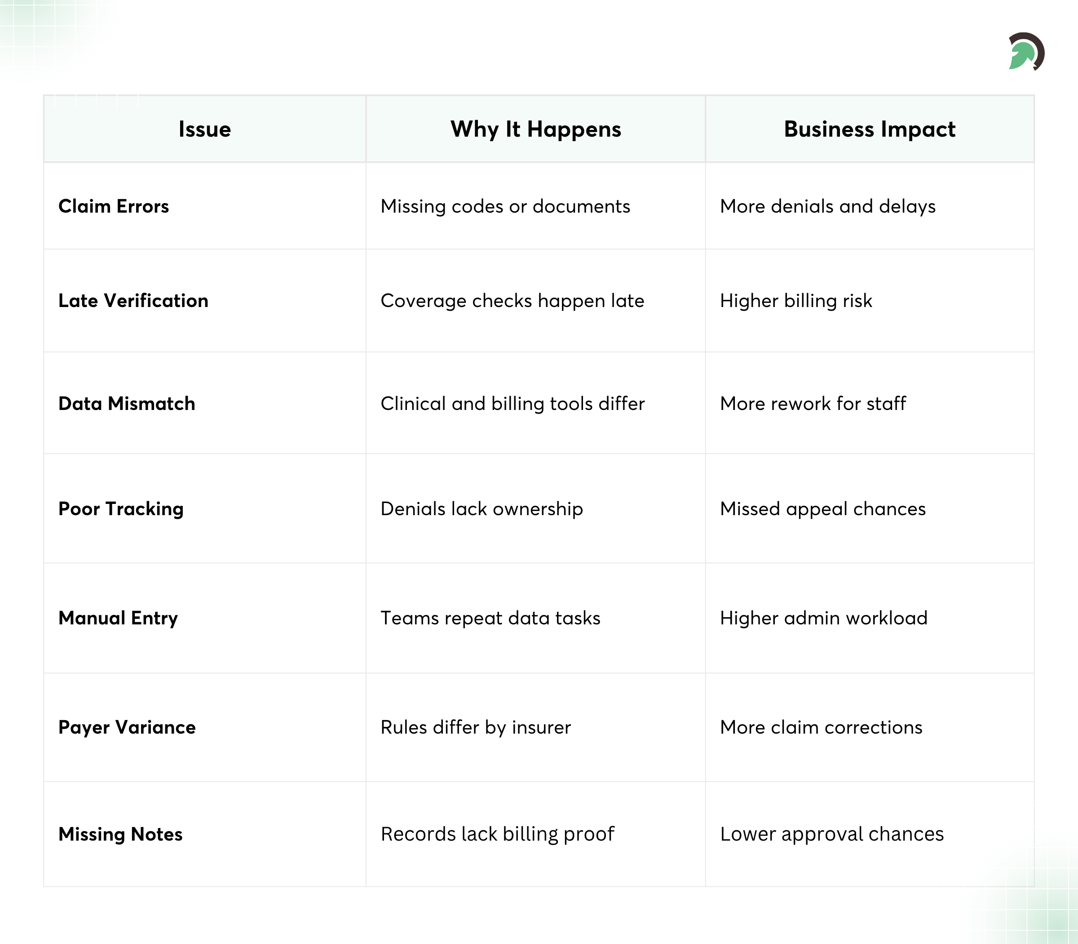1078x944 pixels.
Task: Select 'Higher billing risk' cell
Action: coord(795,300)
